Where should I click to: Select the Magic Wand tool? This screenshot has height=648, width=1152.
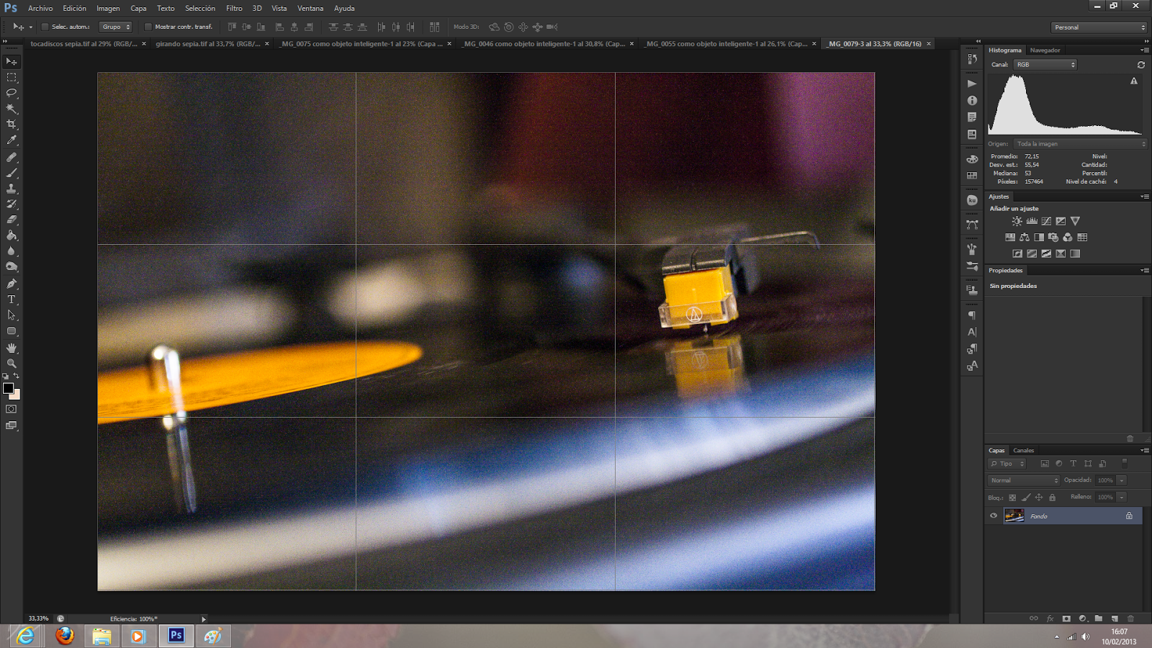pyautogui.click(x=12, y=109)
